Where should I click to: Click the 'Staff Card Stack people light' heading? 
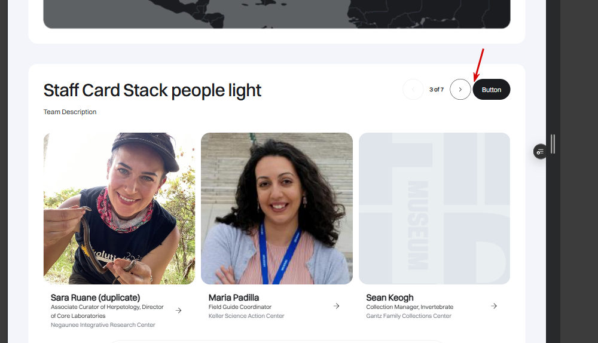[152, 90]
